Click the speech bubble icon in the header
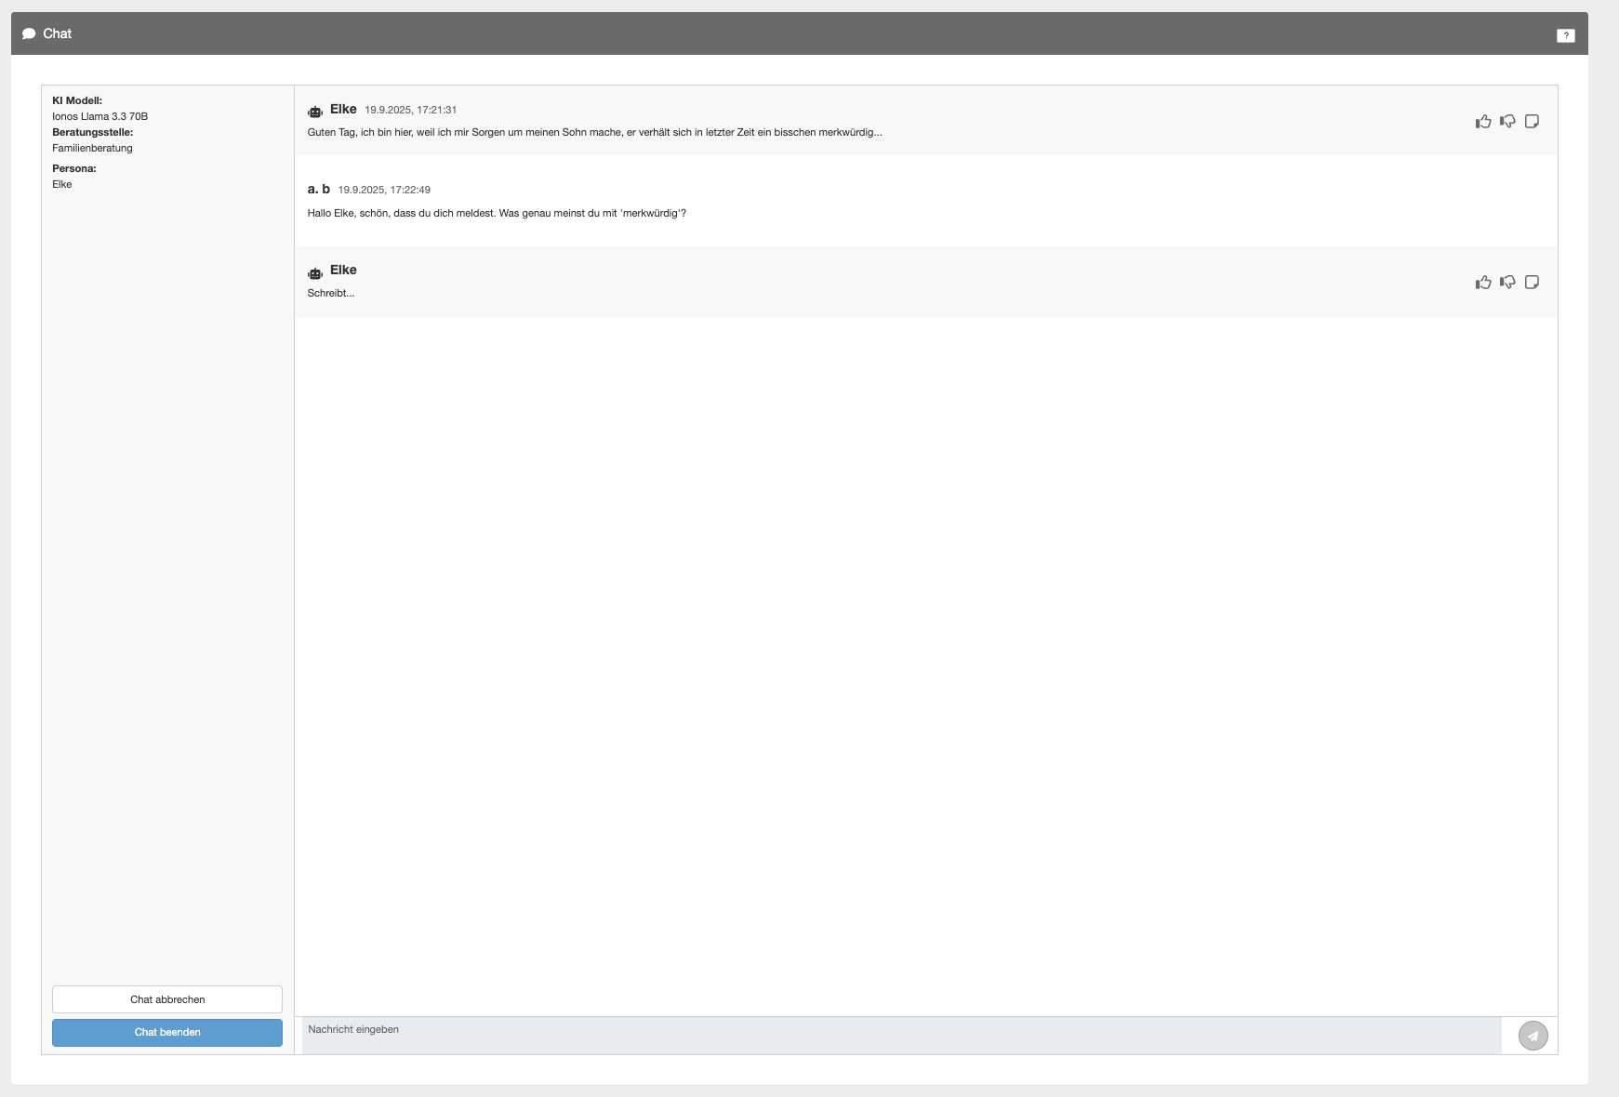The height and width of the screenshot is (1097, 1619). (29, 33)
